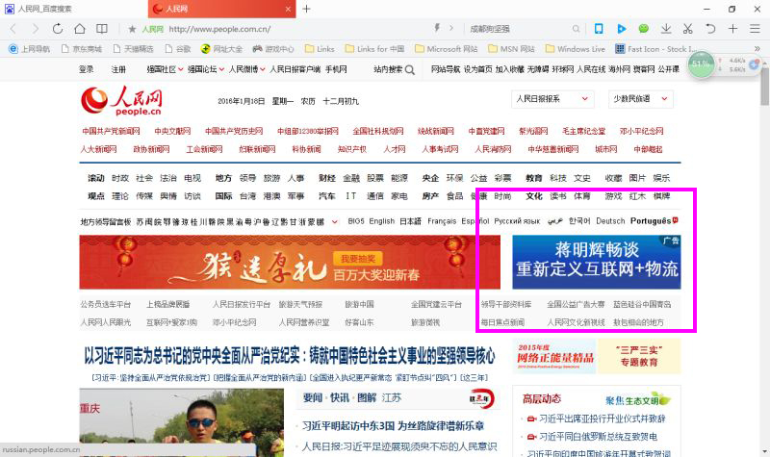The width and height of the screenshot is (770, 457).
Task: Open the 时政 news section
Action: point(120,178)
